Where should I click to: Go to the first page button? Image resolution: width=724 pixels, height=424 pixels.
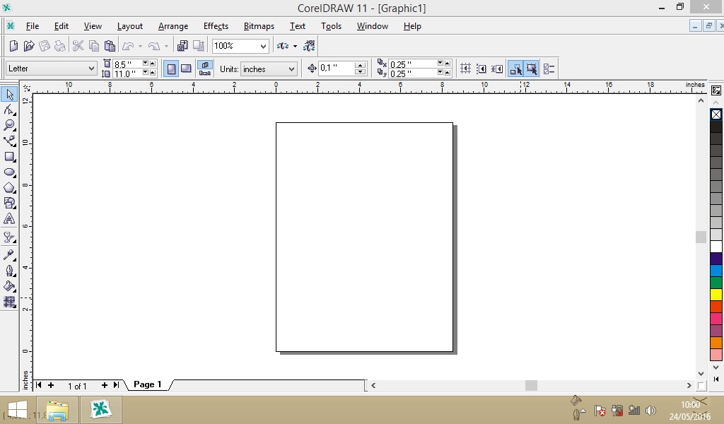click(38, 385)
